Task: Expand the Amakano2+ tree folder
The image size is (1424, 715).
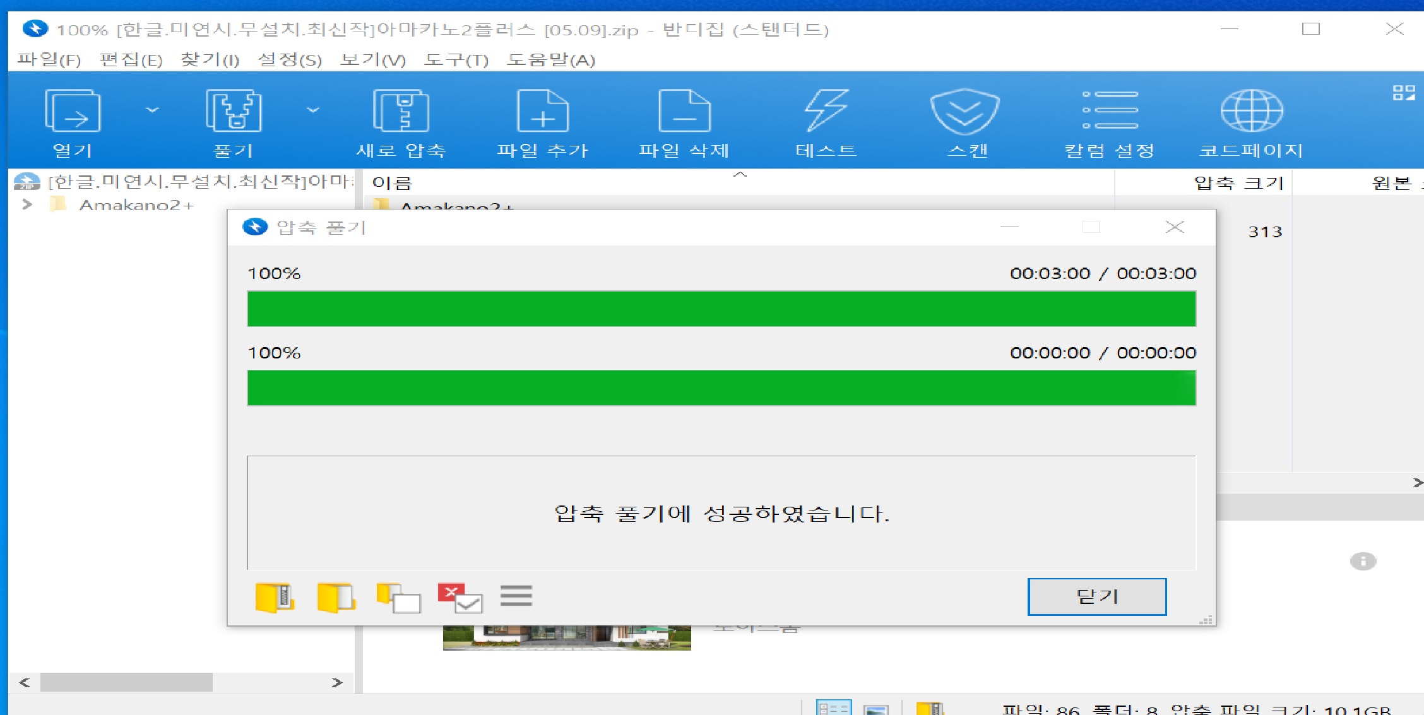Action: coord(27,204)
